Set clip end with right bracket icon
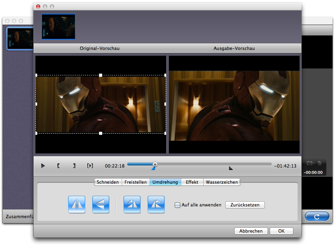This screenshot has width=335, height=246. 74,166
